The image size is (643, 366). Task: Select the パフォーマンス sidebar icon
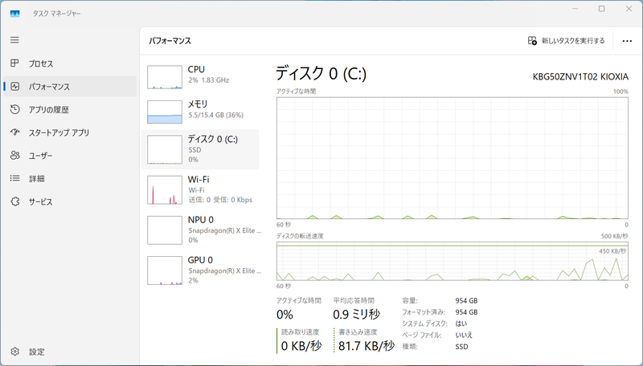point(14,87)
